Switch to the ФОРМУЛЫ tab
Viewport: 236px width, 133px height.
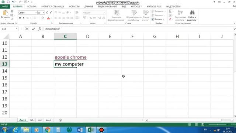tap(74, 7)
